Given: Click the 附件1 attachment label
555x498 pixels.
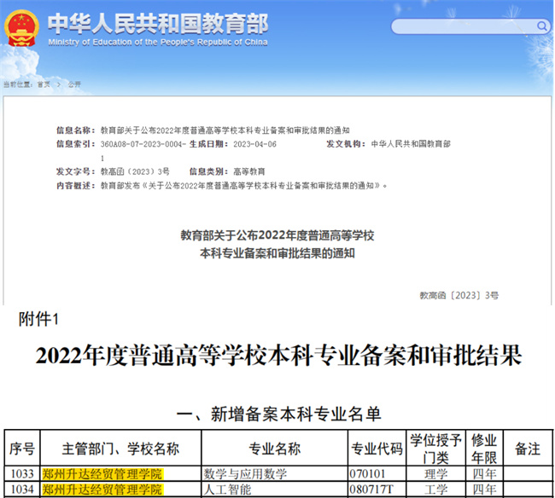Looking at the screenshot, I should 41,319.
